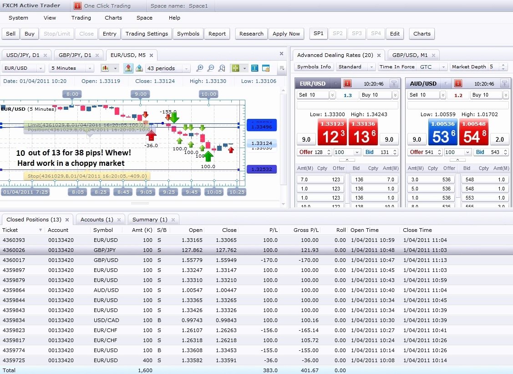This screenshot has width=513, height=374.
Task: Click the green auto-scale chart icon
Action: pos(235,68)
